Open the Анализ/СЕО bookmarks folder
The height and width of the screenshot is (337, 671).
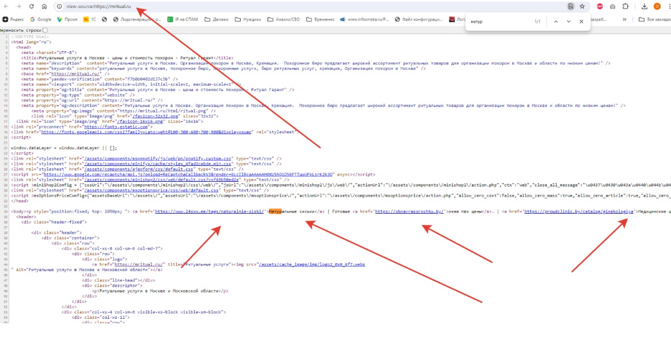point(284,19)
